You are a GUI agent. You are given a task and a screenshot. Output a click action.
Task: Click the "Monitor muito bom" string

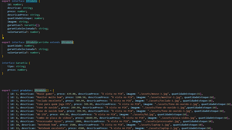(x=49, y=97)
